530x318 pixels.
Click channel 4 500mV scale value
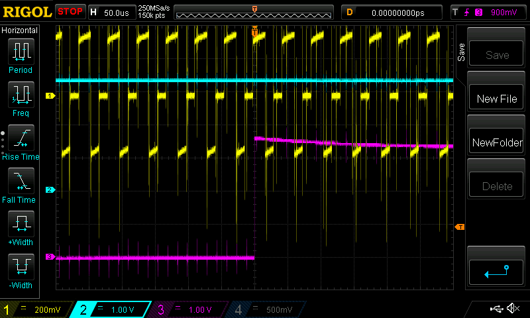pos(279,310)
